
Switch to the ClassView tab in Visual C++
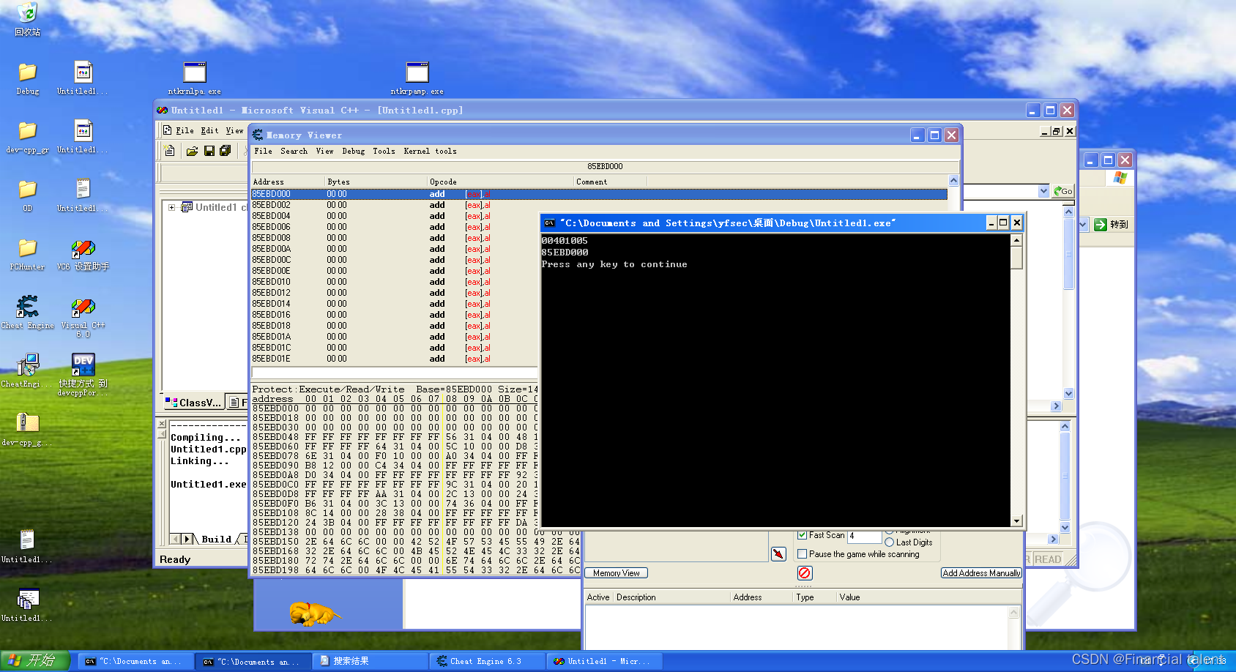[193, 402]
